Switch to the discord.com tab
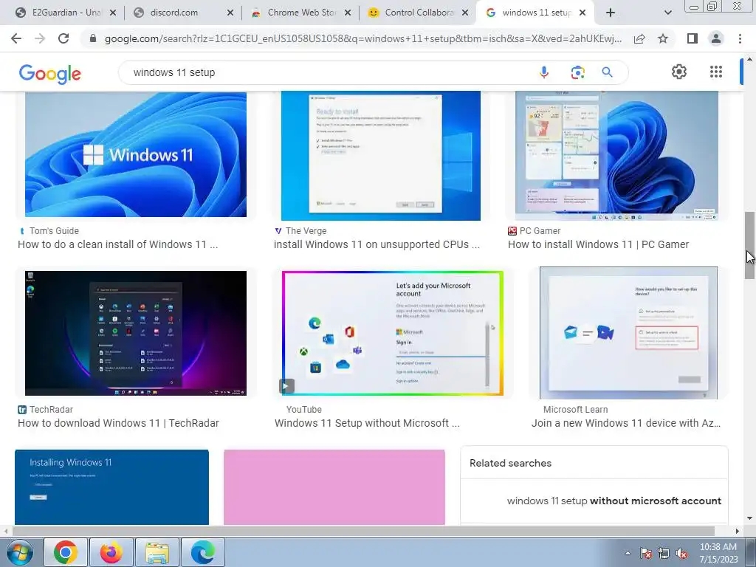 174,13
